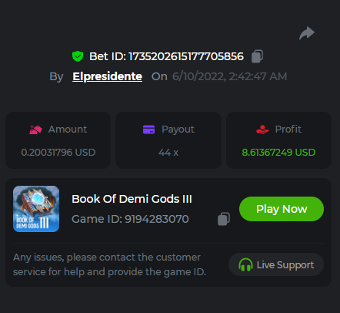Screen dimensions: 340x313
Task: Copy the Bet ID with the copy icon
Action: [x=257, y=56]
